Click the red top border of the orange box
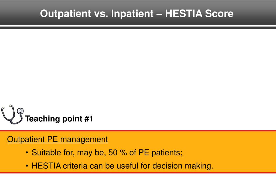 [x=138, y=131]
